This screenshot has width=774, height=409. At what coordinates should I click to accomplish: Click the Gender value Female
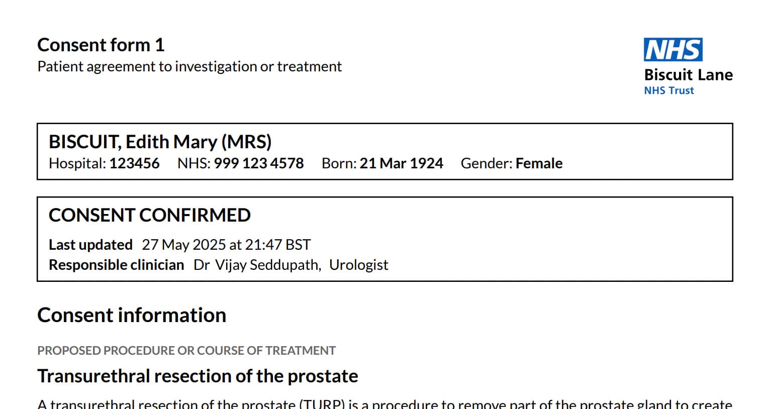pyautogui.click(x=539, y=163)
